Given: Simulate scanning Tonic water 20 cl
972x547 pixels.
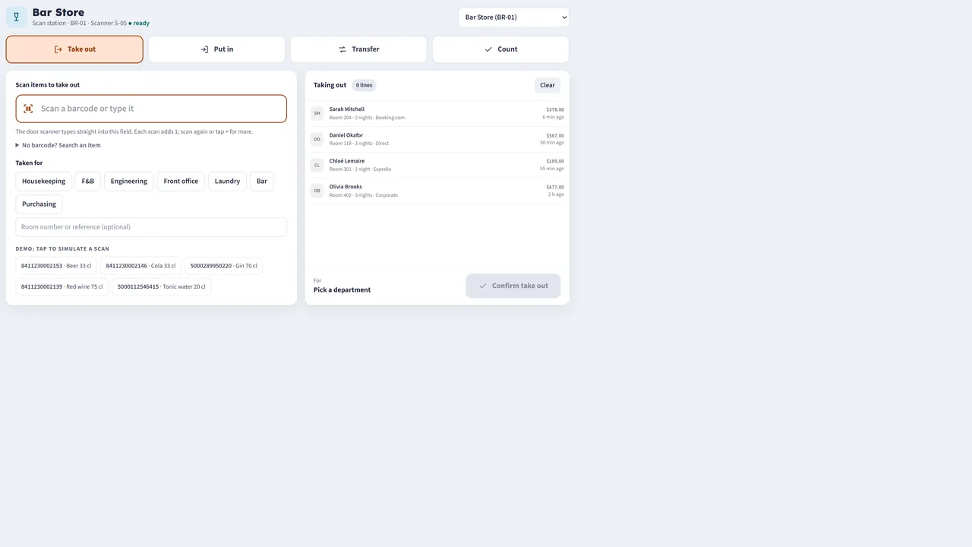Looking at the screenshot, I should (162, 287).
